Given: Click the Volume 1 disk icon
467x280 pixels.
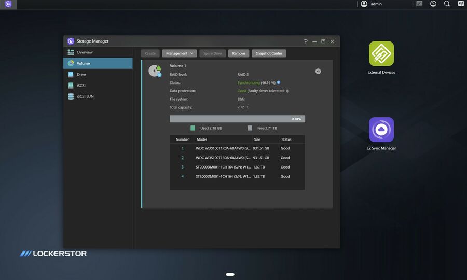Looking at the screenshot, I should [x=155, y=71].
